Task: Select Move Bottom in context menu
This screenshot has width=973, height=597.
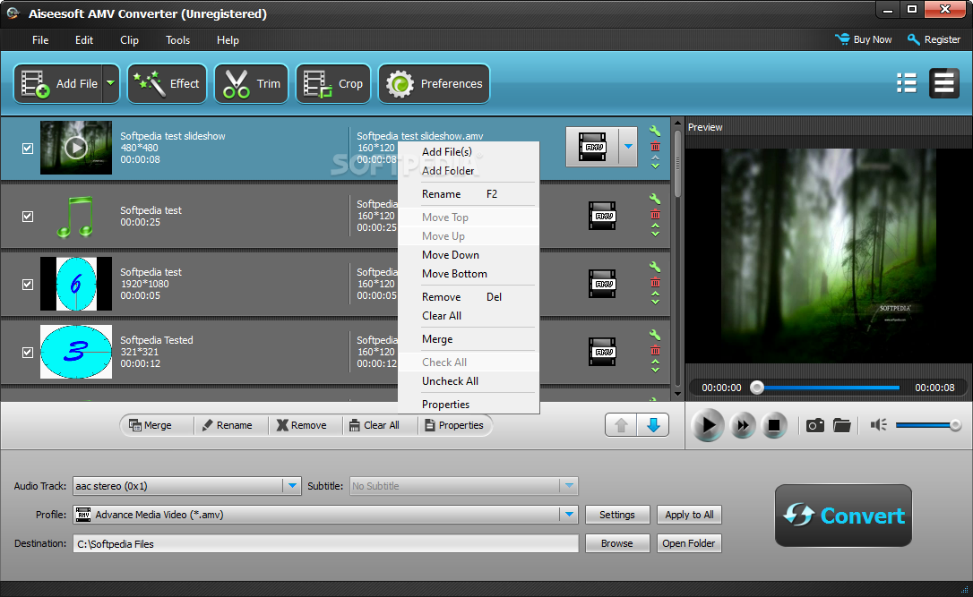Action: (x=469, y=273)
